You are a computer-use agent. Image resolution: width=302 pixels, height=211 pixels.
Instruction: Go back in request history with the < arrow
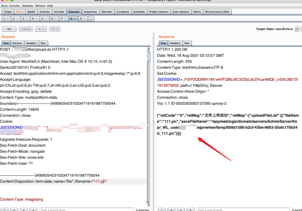pos(41,29)
